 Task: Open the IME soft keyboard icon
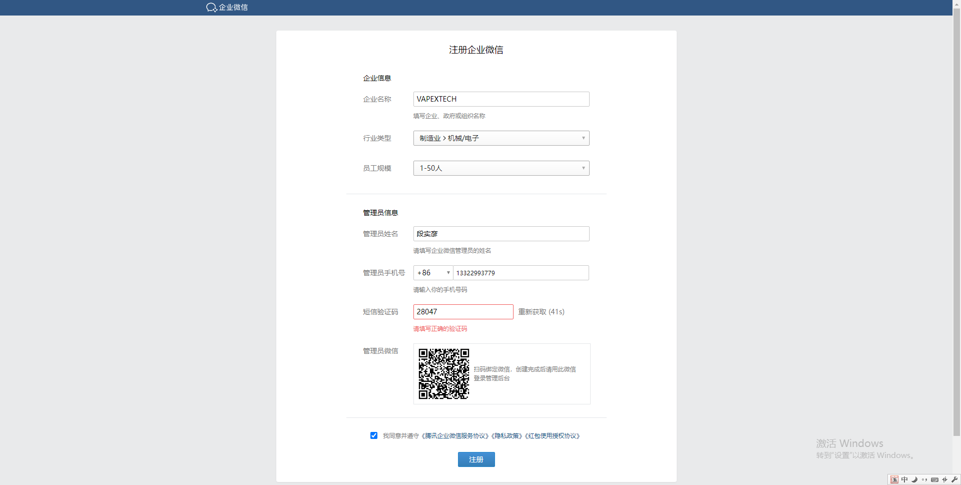pos(934,479)
